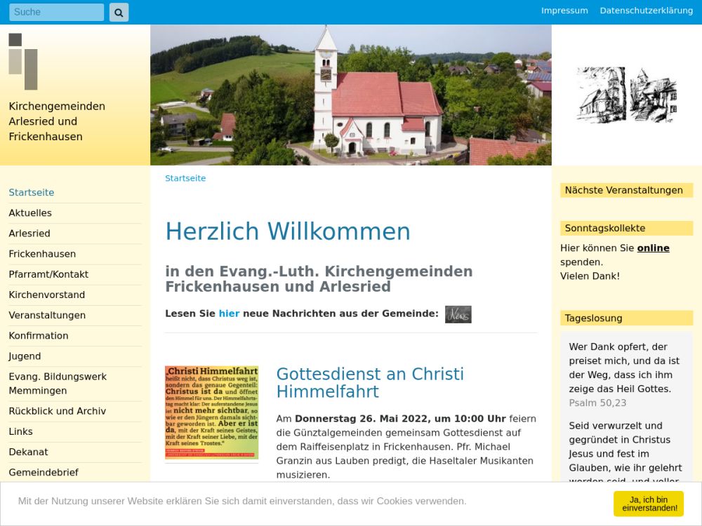702x526 pixels.
Task: Click the church sketch drawings image
Action: pos(626,95)
